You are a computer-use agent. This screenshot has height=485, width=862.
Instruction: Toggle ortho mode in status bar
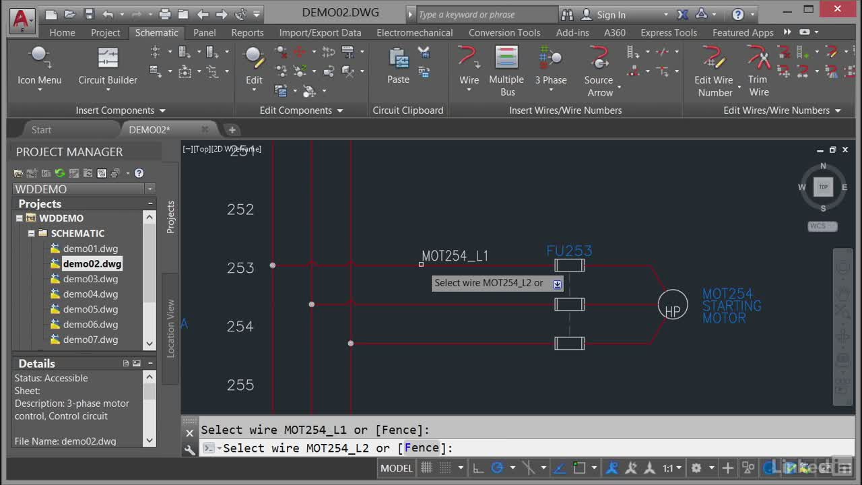click(477, 467)
